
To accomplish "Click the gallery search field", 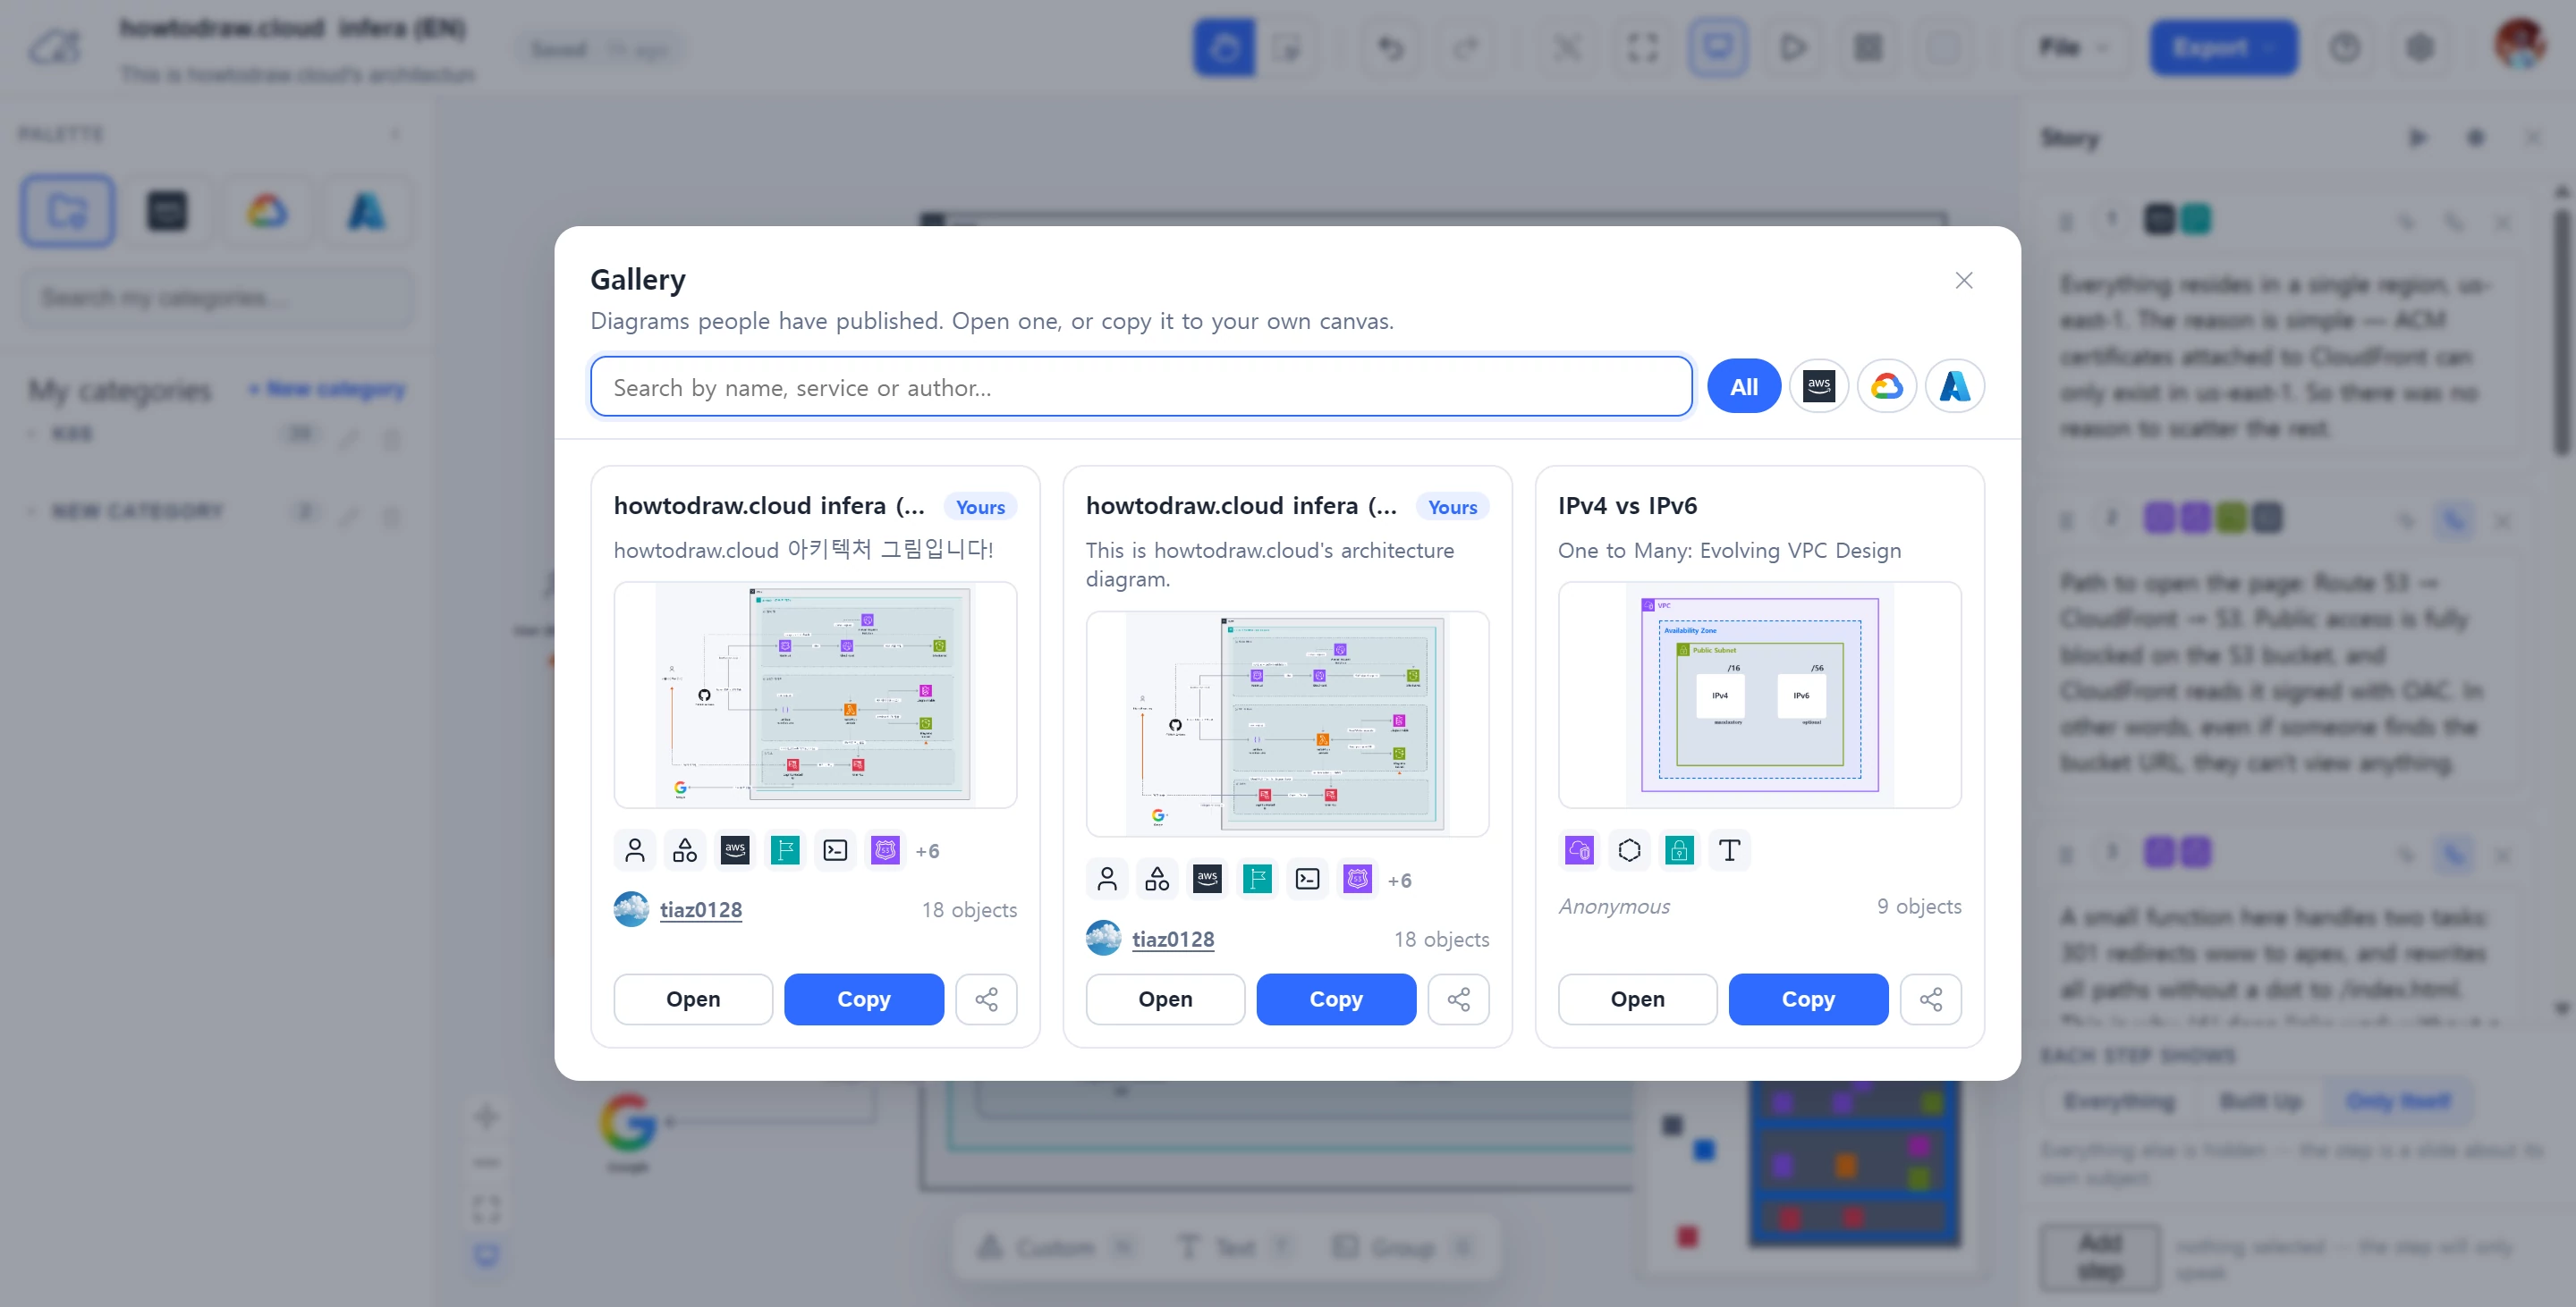I will pyautogui.click(x=1141, y=387).
